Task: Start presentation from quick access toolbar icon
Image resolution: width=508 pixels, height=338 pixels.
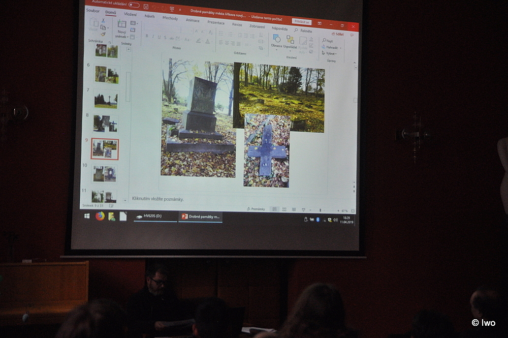Action: click(x=172, y=9)
